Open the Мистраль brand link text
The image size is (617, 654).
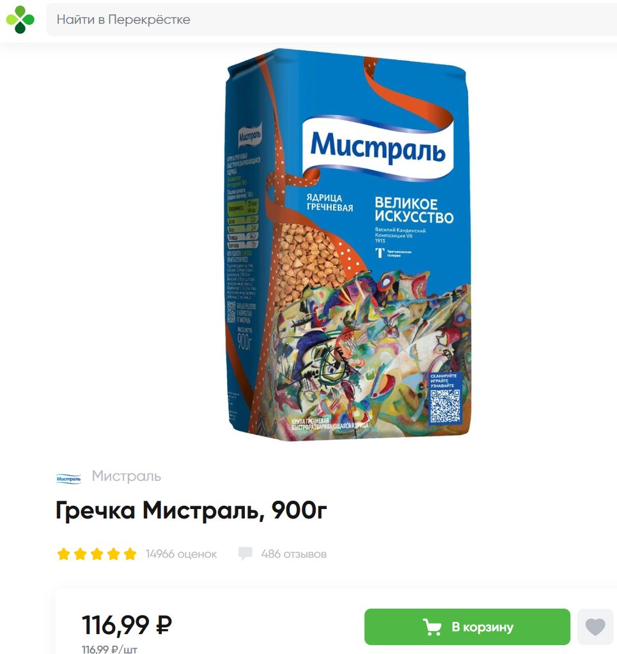click(126, 476)
